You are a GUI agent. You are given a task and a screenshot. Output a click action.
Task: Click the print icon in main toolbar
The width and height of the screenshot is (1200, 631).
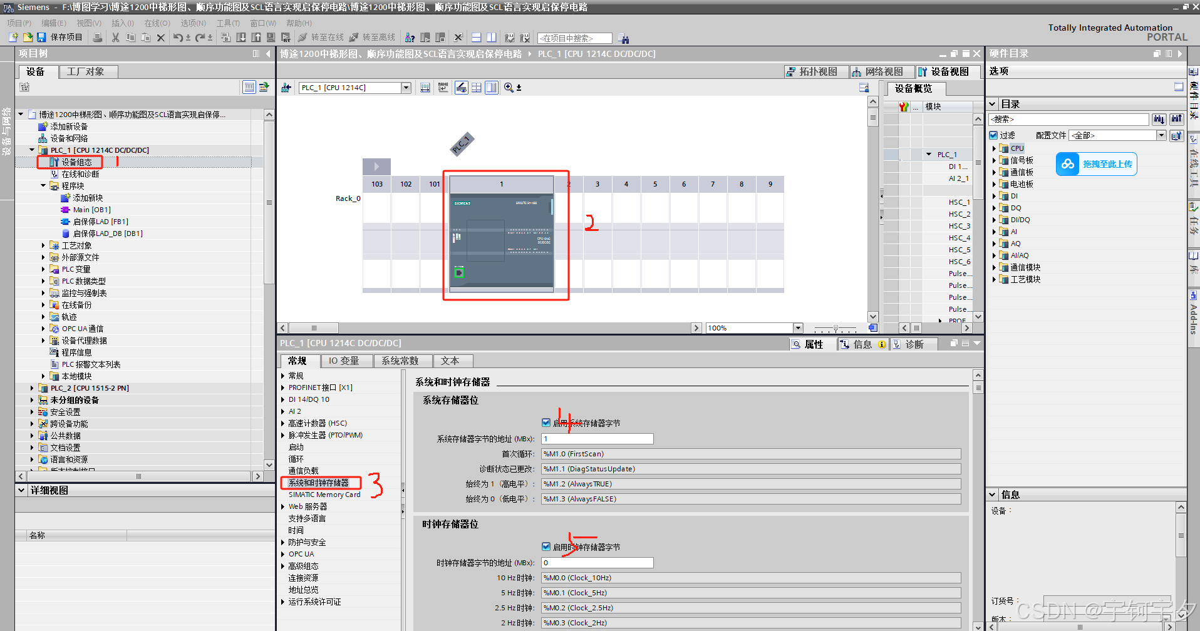pyautogui.click(x=98, y=38)
